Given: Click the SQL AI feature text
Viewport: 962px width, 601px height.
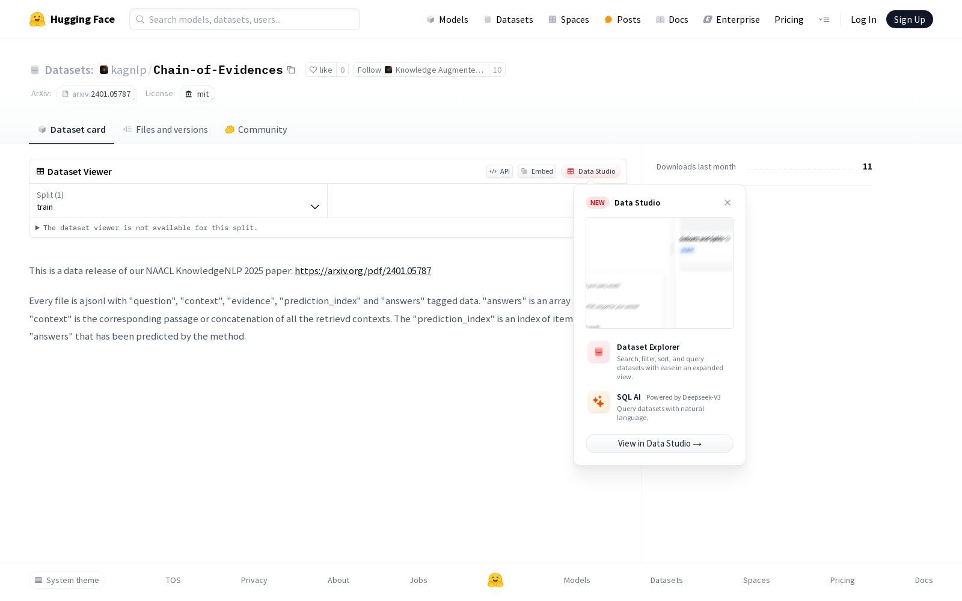Looking at the screenshot, I should pos(629,397).
